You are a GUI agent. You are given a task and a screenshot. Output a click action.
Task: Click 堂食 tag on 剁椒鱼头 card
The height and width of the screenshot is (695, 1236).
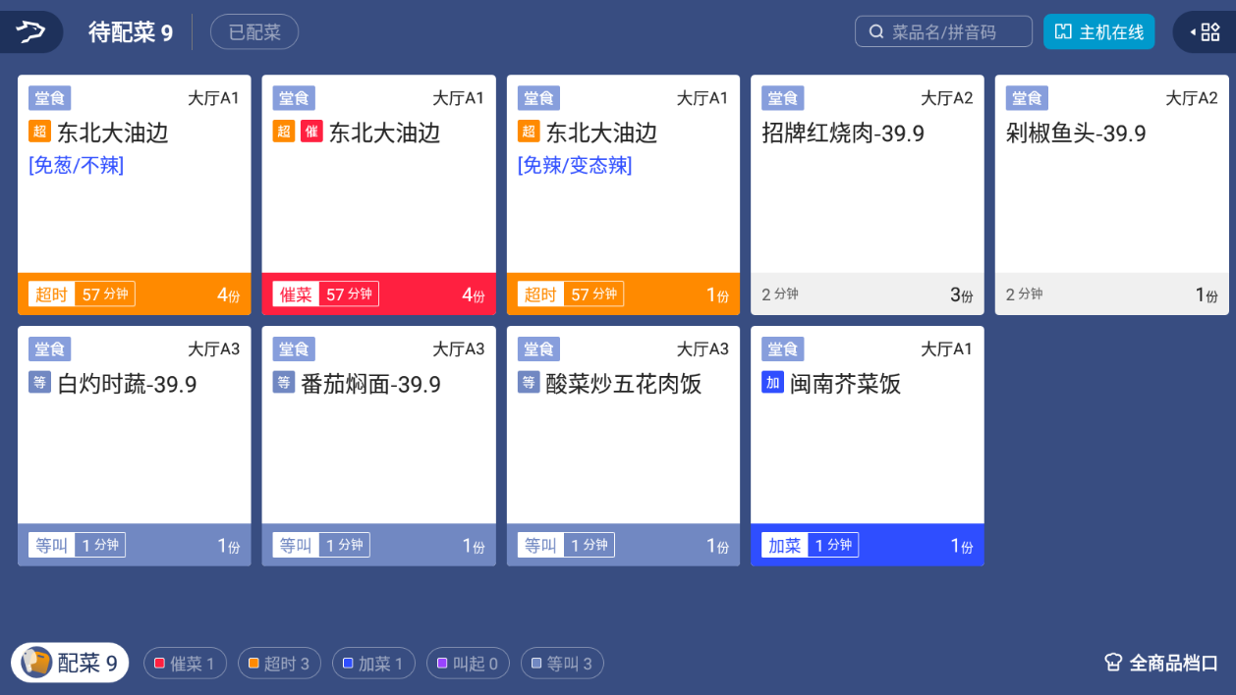[1027, 98]
